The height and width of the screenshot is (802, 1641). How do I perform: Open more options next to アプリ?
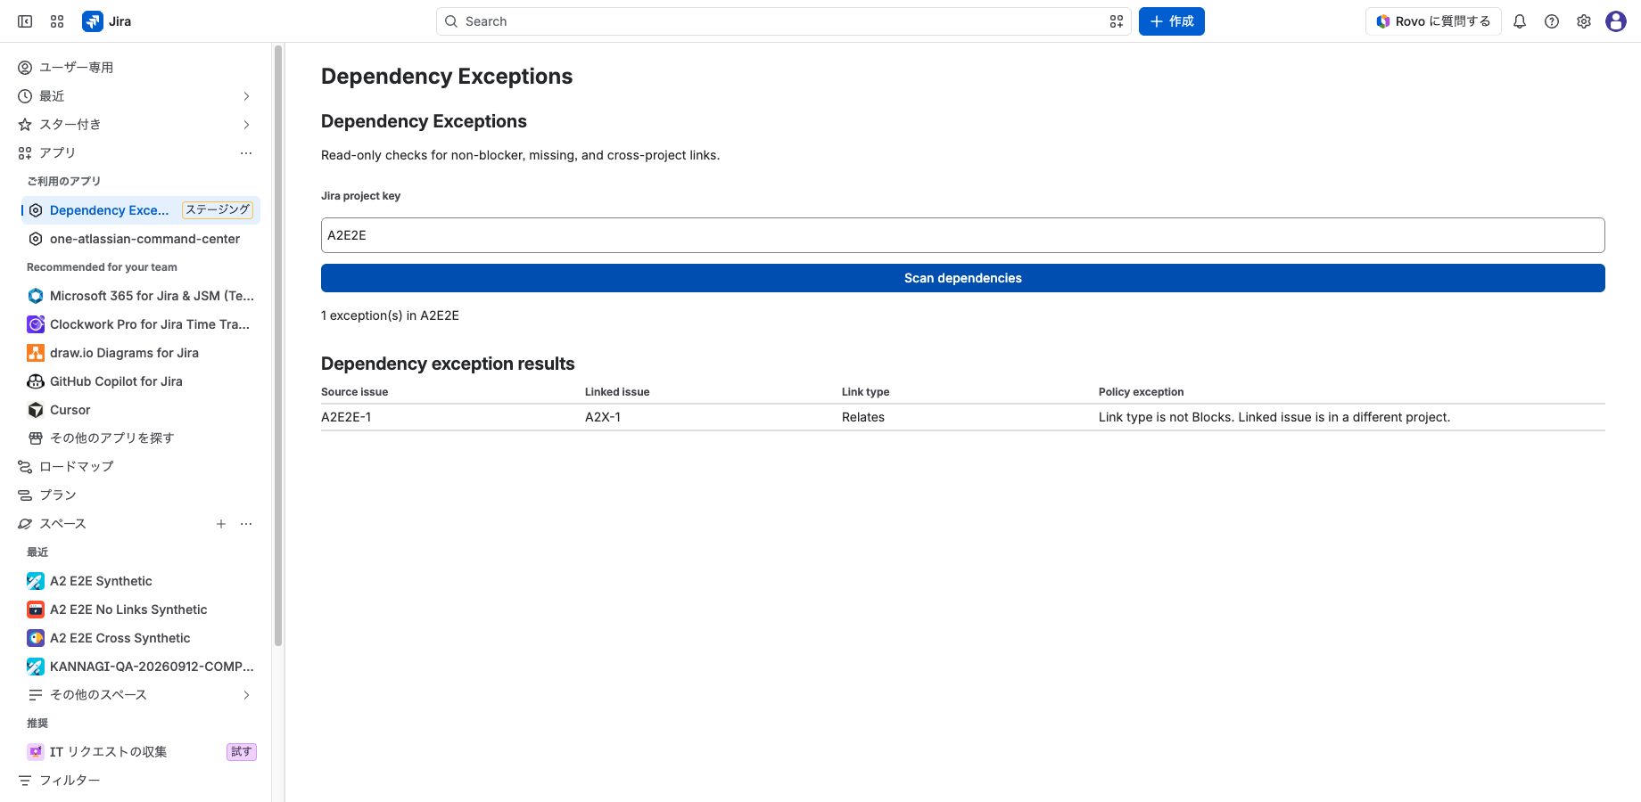pyautogui.click(x=246, y=153)
